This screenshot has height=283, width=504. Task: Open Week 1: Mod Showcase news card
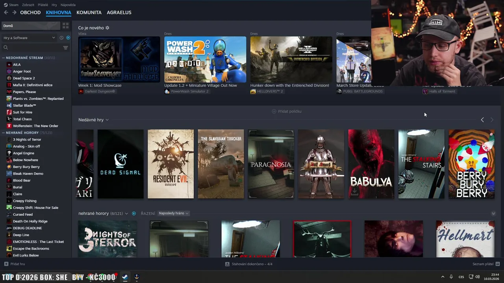(119, 59)
